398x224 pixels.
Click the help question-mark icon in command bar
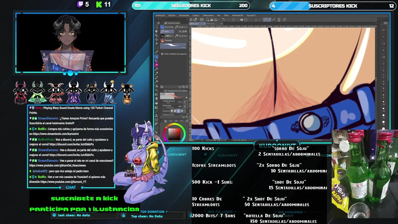click(285, 20)
